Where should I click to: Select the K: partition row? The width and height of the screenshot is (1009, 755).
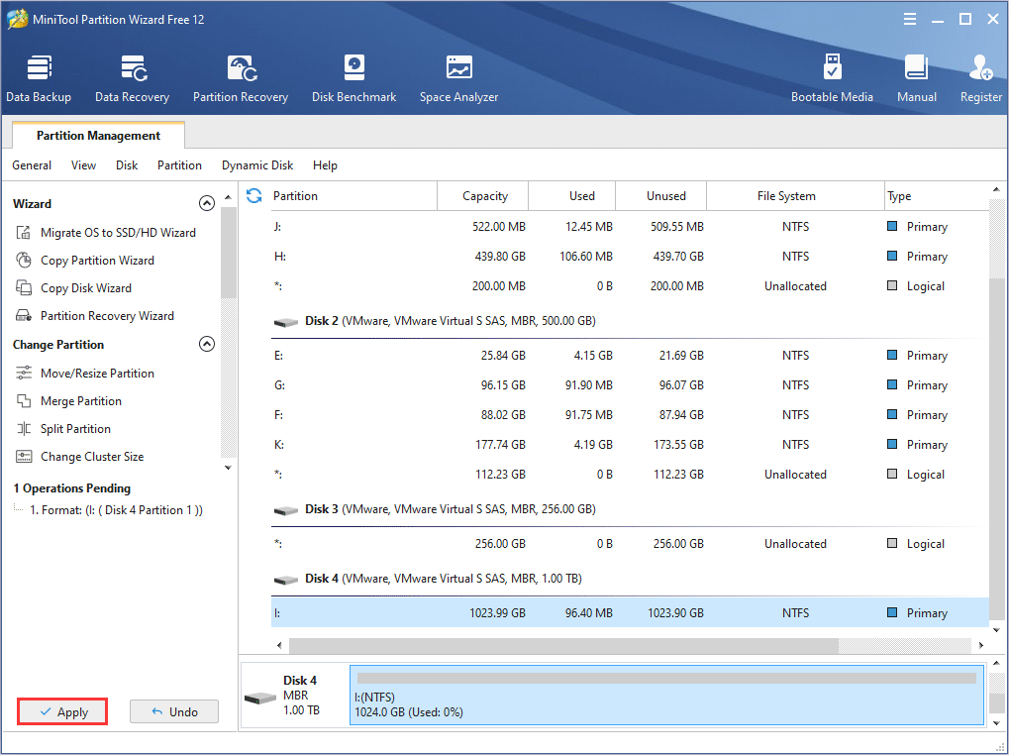pos(630,444)
